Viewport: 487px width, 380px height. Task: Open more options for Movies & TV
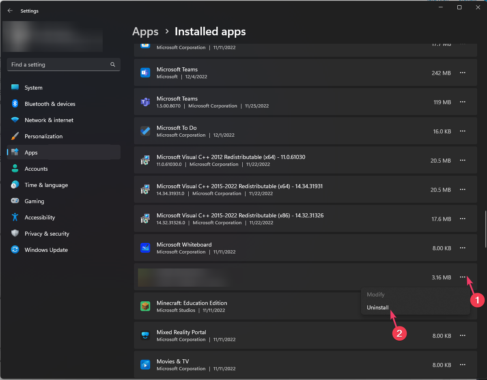462,365
